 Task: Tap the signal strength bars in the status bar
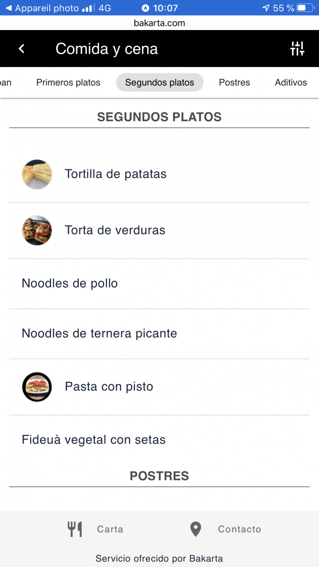88,8
